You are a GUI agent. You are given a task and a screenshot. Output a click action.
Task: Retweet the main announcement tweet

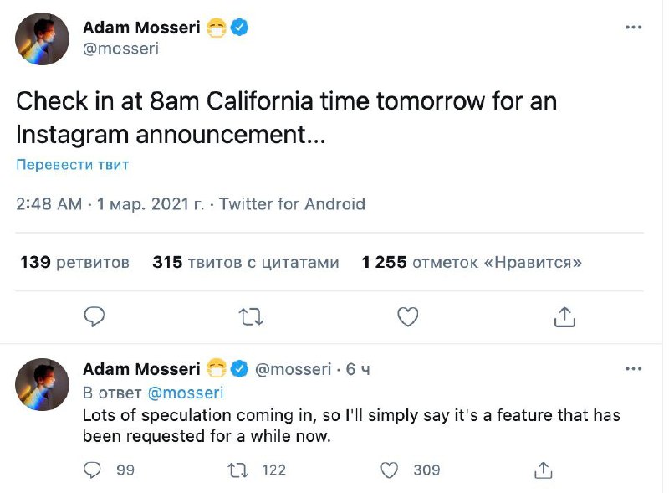coord(250,316)
